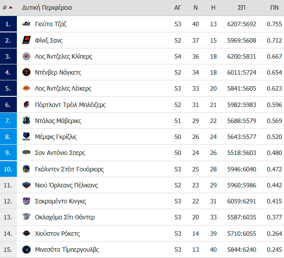Screen dimensions: 284x258
Task: Select the Οκλαχόμα Σίτι Θάντερ row
Action: [x=142, y=217]
